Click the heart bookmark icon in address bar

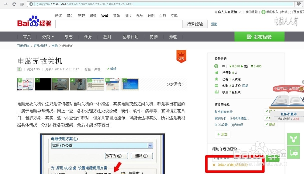pyautogui.click(x=299, y=4)
